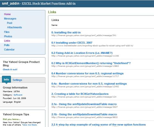Open '0. Installing the add-in' link
This screenshot has width=154, height=127.
coord(66,33)
